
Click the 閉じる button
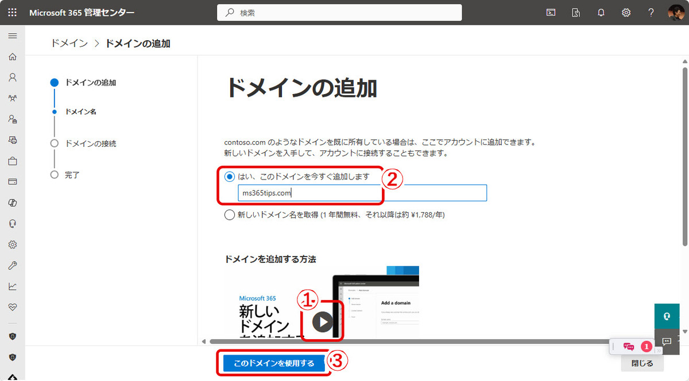tap(642, 363)
